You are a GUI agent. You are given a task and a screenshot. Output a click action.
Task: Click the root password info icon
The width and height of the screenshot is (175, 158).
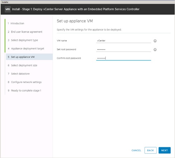point(155,49)
